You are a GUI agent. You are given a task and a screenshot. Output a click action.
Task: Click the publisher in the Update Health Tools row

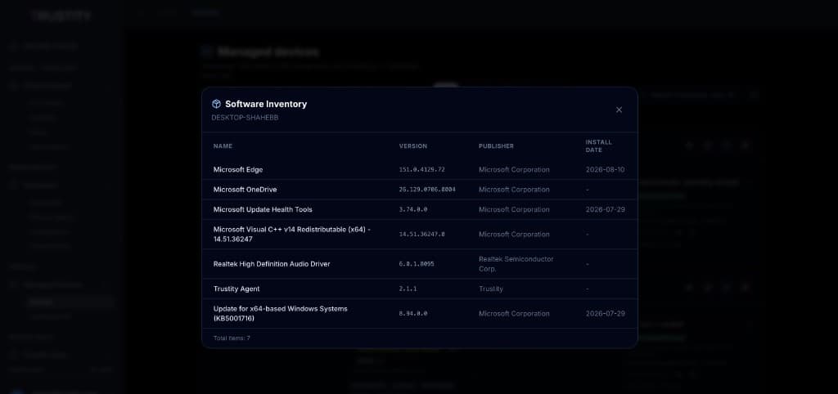click(514, 209)
